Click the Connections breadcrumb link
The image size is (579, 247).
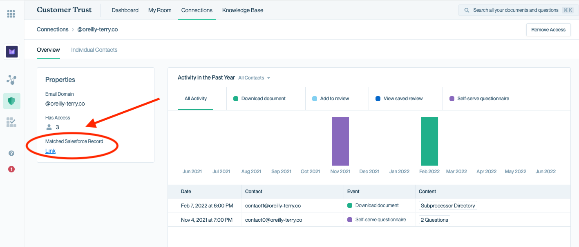53,29
